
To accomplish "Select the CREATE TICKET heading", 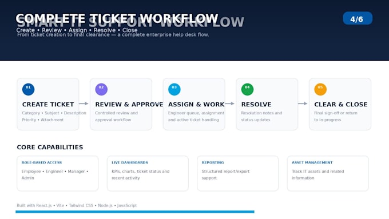I will point(48,105).
